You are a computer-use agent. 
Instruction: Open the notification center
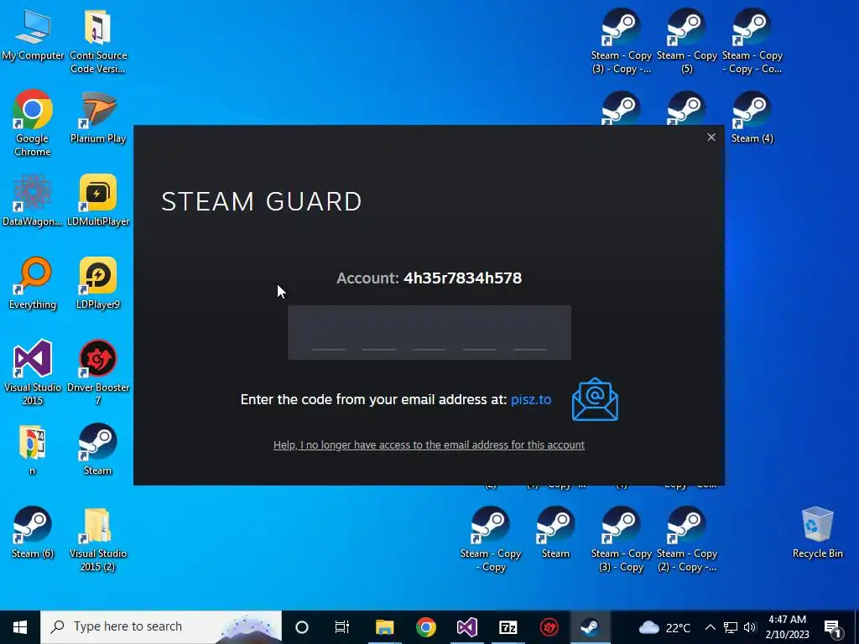point(832,627)
